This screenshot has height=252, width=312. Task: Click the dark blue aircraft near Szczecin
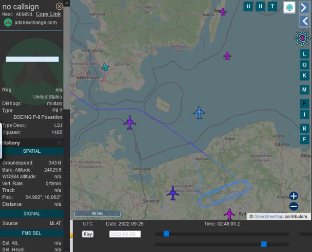click(x=173, y=194)
